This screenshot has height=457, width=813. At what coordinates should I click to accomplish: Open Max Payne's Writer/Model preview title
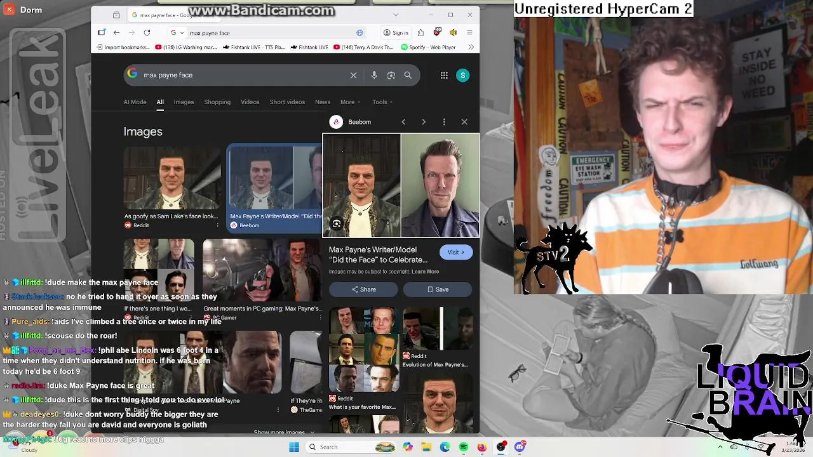point(378,255)
